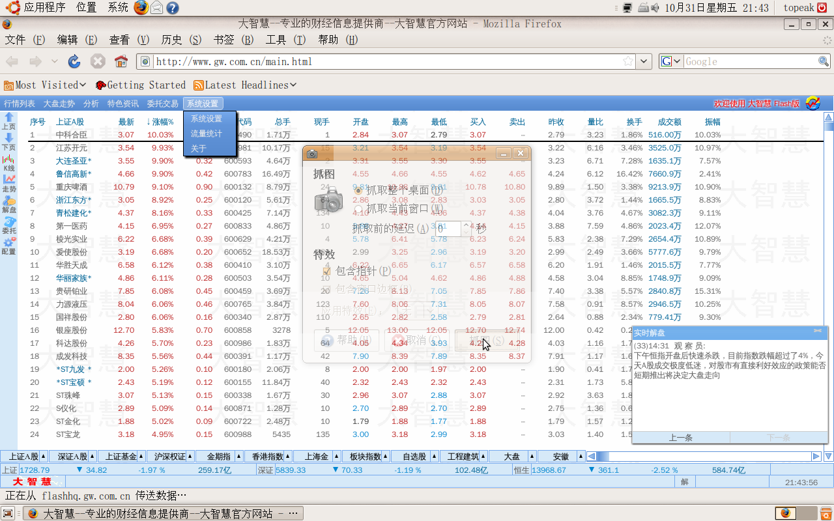Go to previous page with 上页 arrow icon

[x=9, y=117]
